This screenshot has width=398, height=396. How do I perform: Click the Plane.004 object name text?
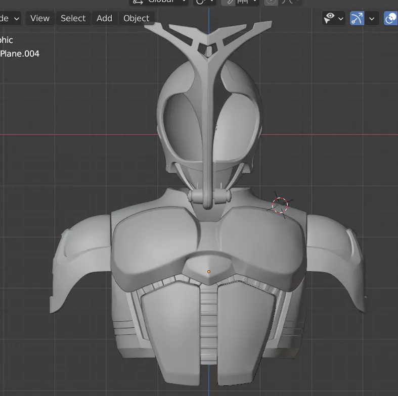[x=20, y=54]
